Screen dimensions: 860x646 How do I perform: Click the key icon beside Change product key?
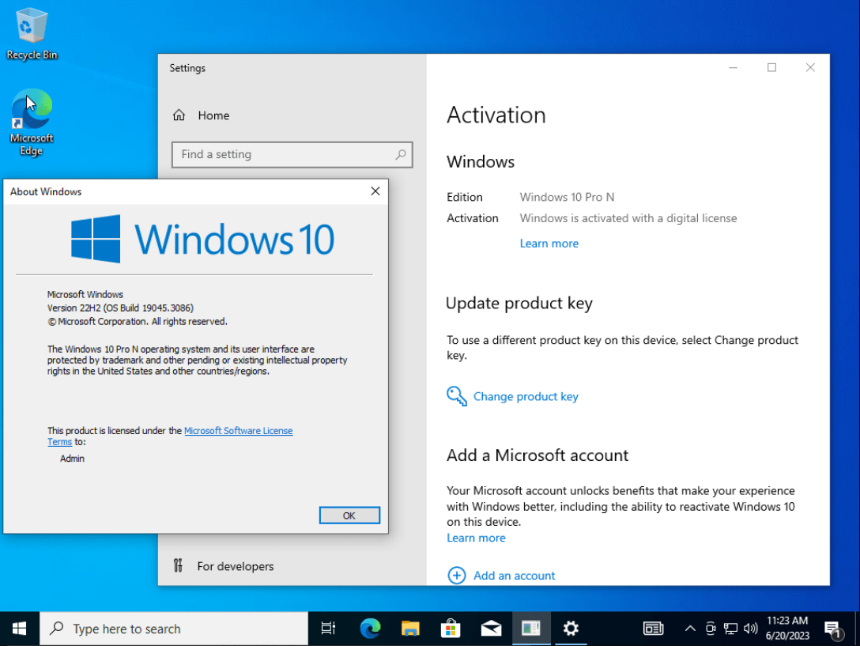coord(456,396)
